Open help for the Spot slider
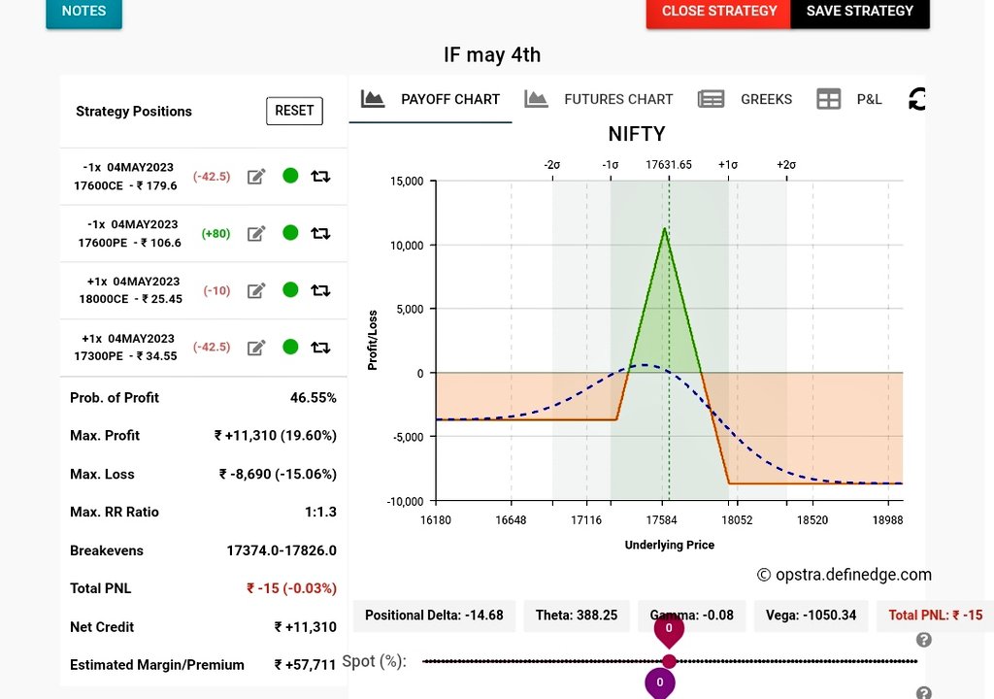994x699 pixels. coord(924,640)
